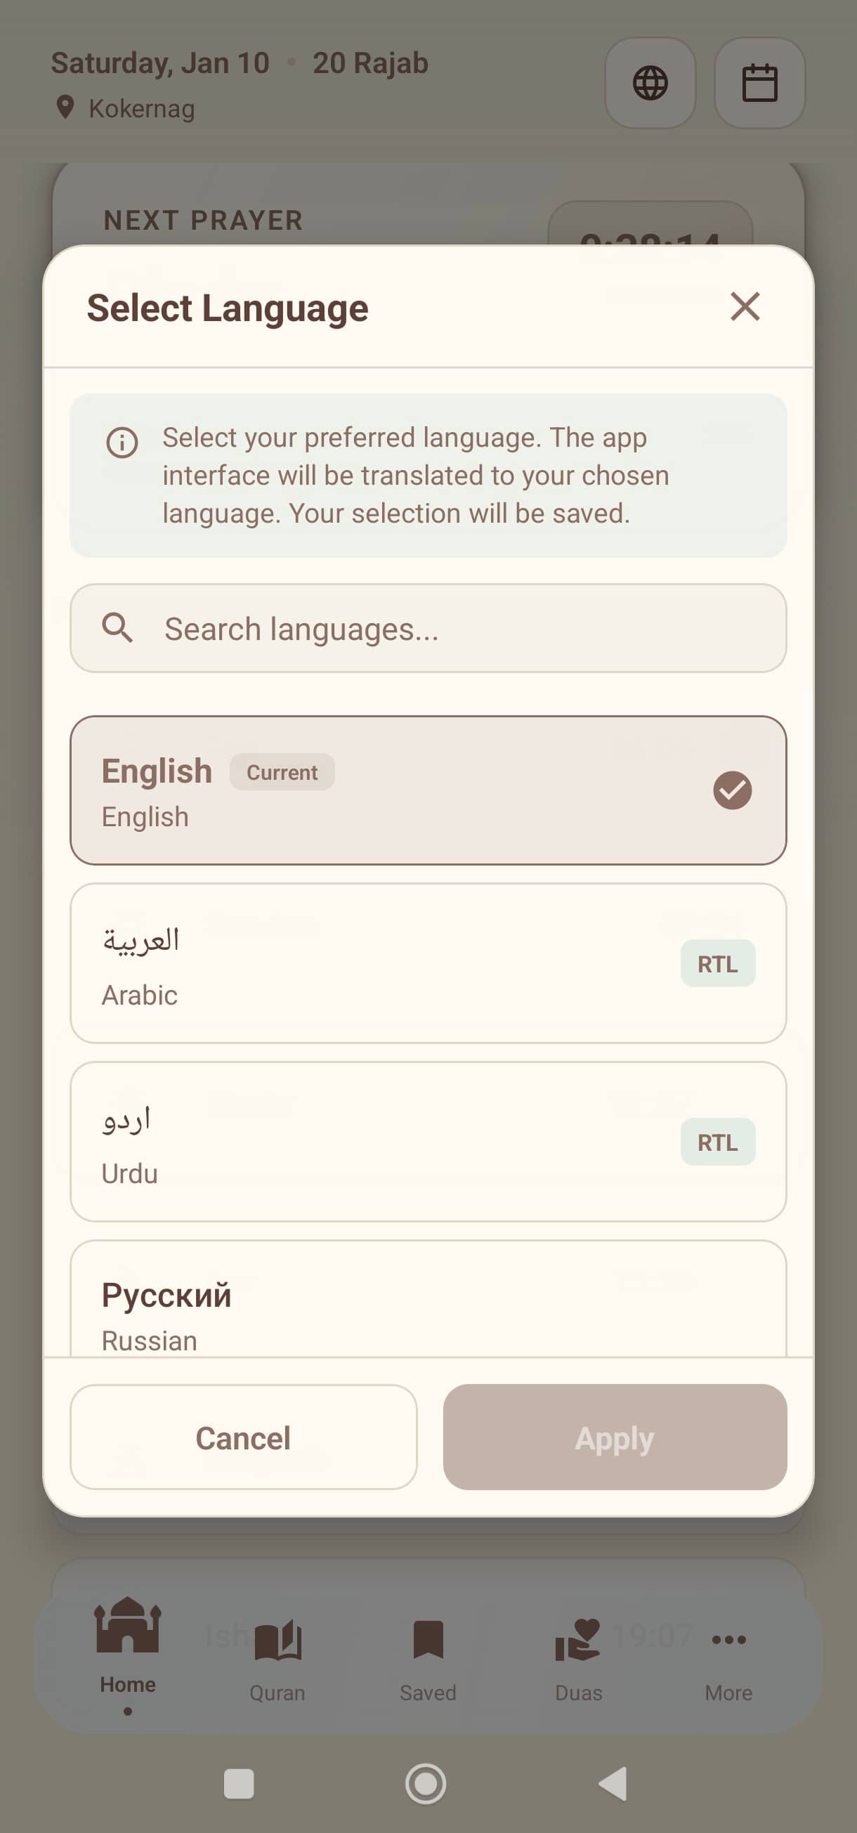Open the globe language icon
The width and height of the screenshot is (857, 1833).
pyautogui.click(x=649, y=83)
